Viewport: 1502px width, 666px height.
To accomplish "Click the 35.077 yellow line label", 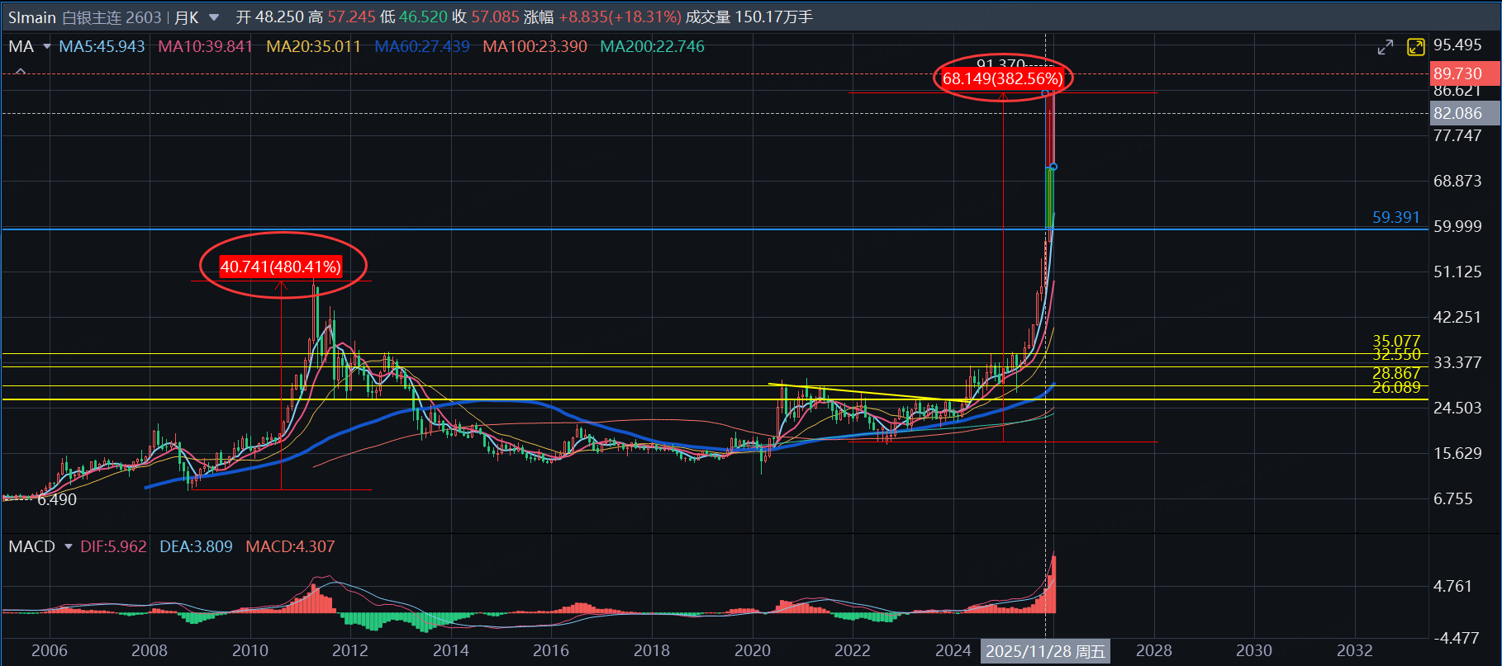I will [x=1396, y=341].
